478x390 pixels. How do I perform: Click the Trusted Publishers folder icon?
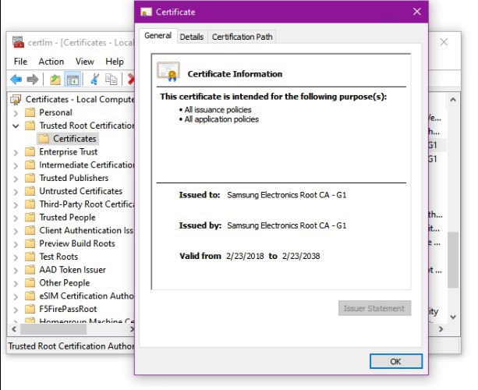tap(30, 178)
